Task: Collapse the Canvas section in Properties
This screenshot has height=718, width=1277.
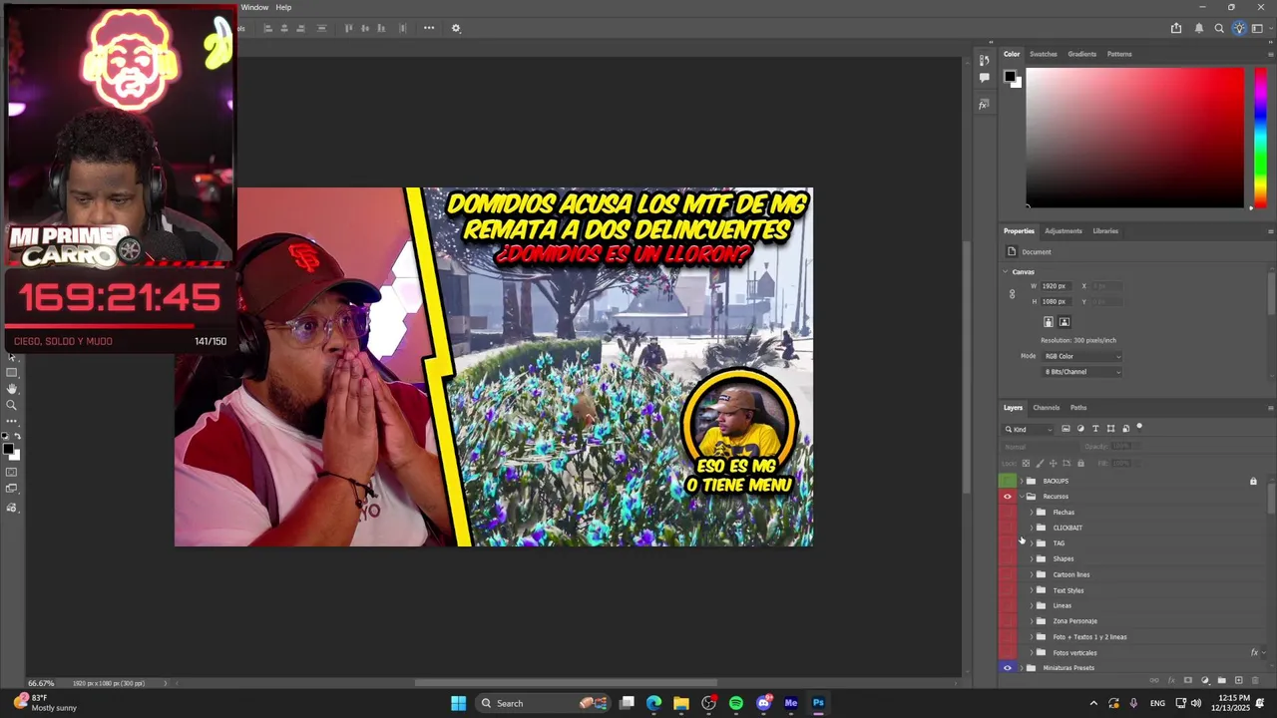Action: [1006, 271]
